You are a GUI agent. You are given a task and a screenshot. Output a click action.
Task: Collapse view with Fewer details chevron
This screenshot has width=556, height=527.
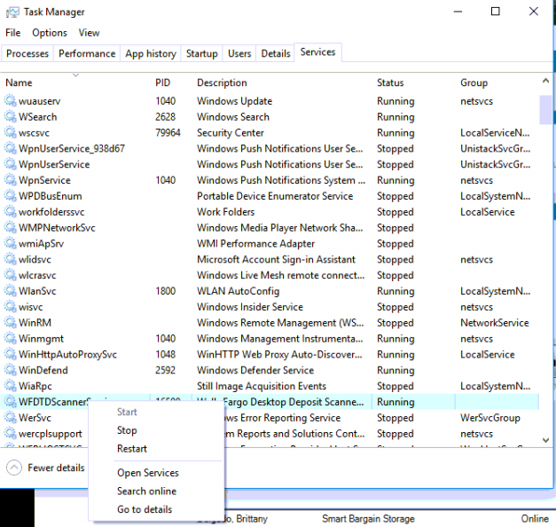[x=14, y=468]
